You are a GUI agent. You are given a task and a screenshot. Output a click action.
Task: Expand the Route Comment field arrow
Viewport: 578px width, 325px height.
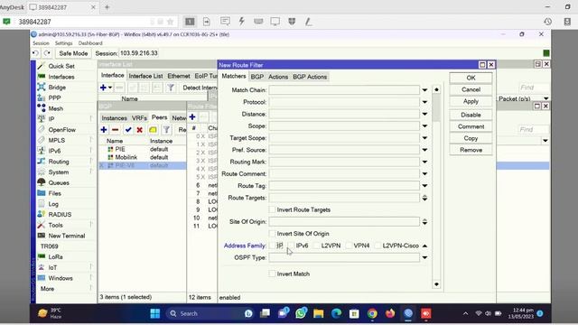tap(424, 173)
